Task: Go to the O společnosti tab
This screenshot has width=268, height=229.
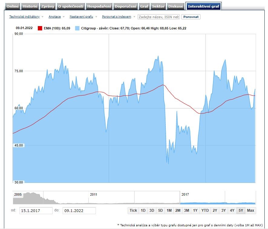Action: click(x=71, y=6)
